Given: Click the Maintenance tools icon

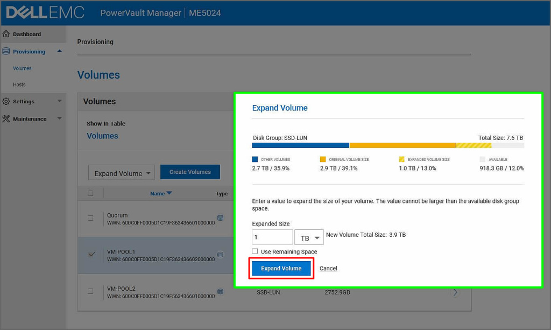Looking at the screenshot, I should (x=6, y=119).
